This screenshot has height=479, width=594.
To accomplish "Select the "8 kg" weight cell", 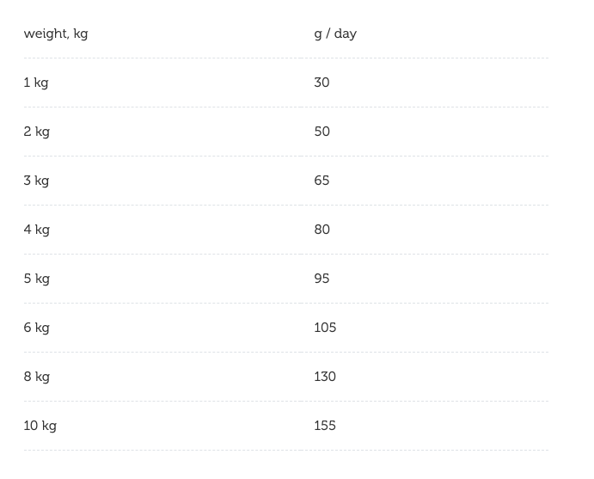I will coord(37,377).
